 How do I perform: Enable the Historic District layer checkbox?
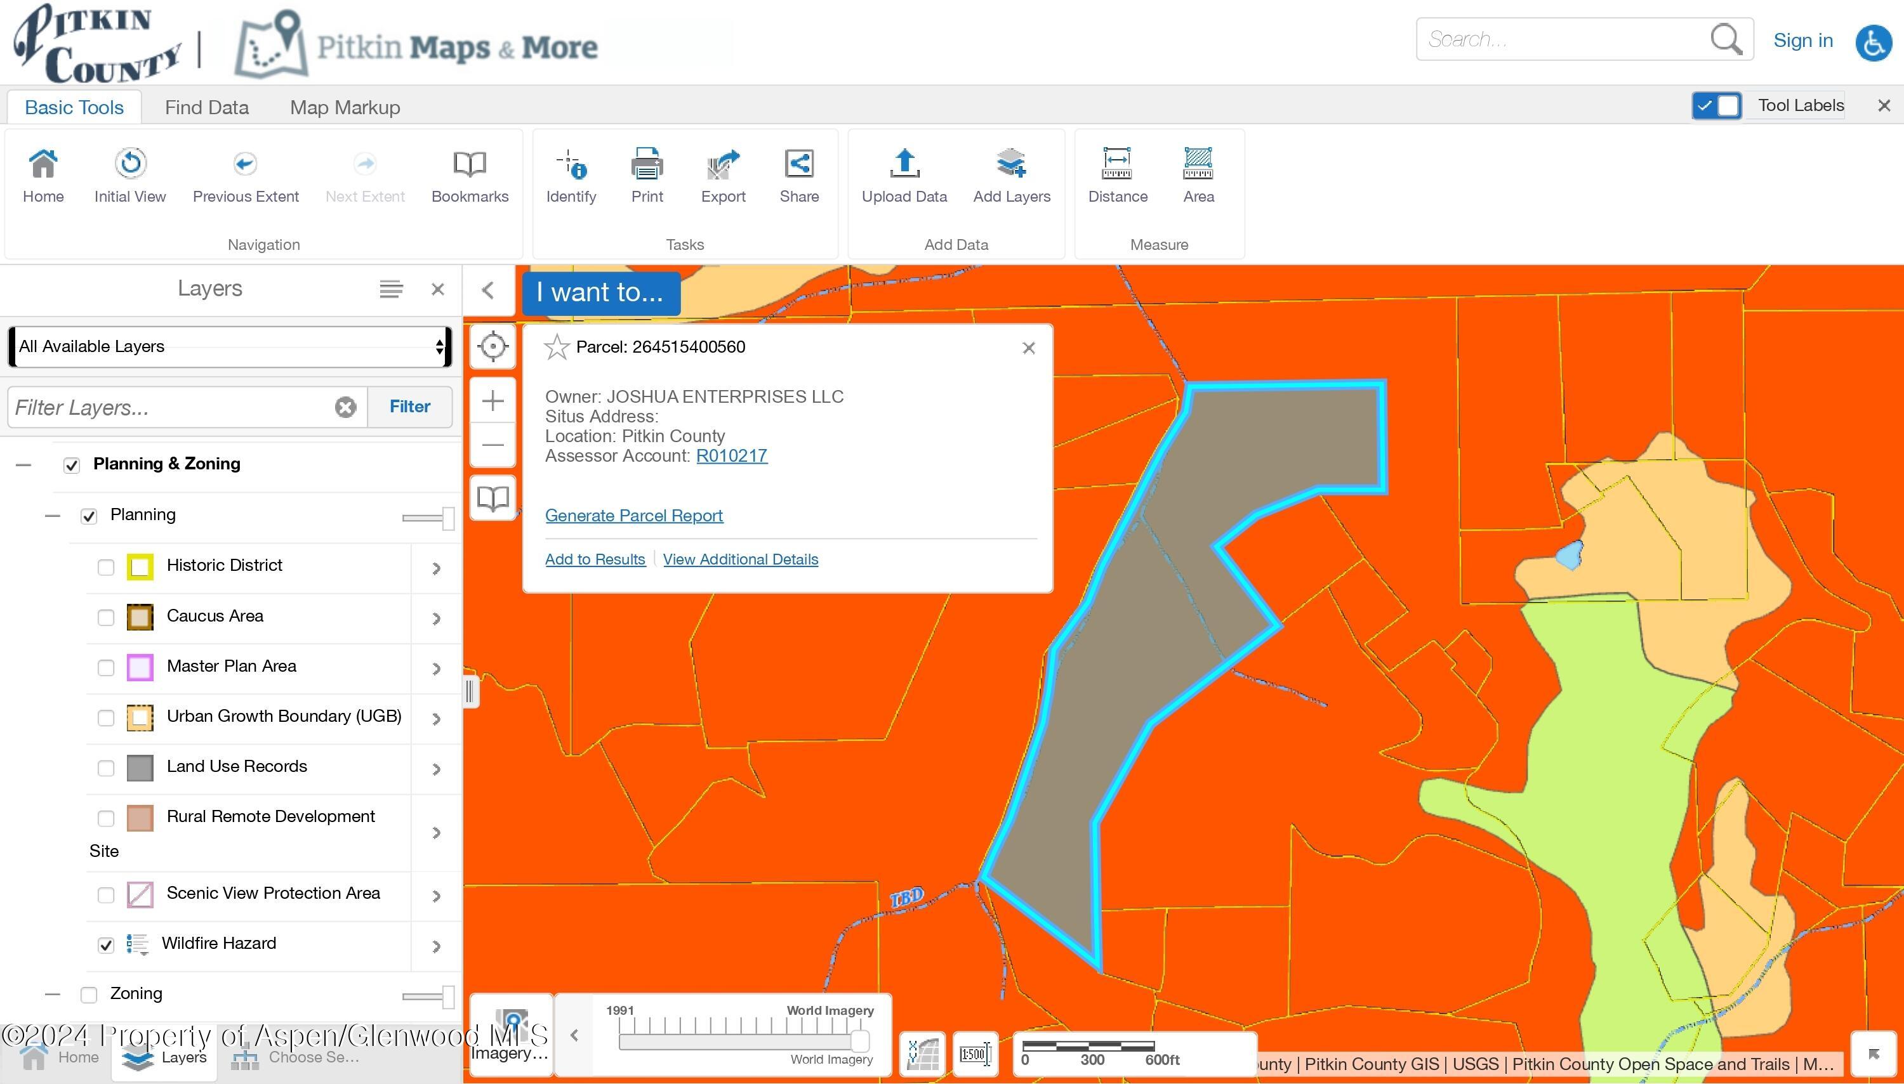click(106, 567)
